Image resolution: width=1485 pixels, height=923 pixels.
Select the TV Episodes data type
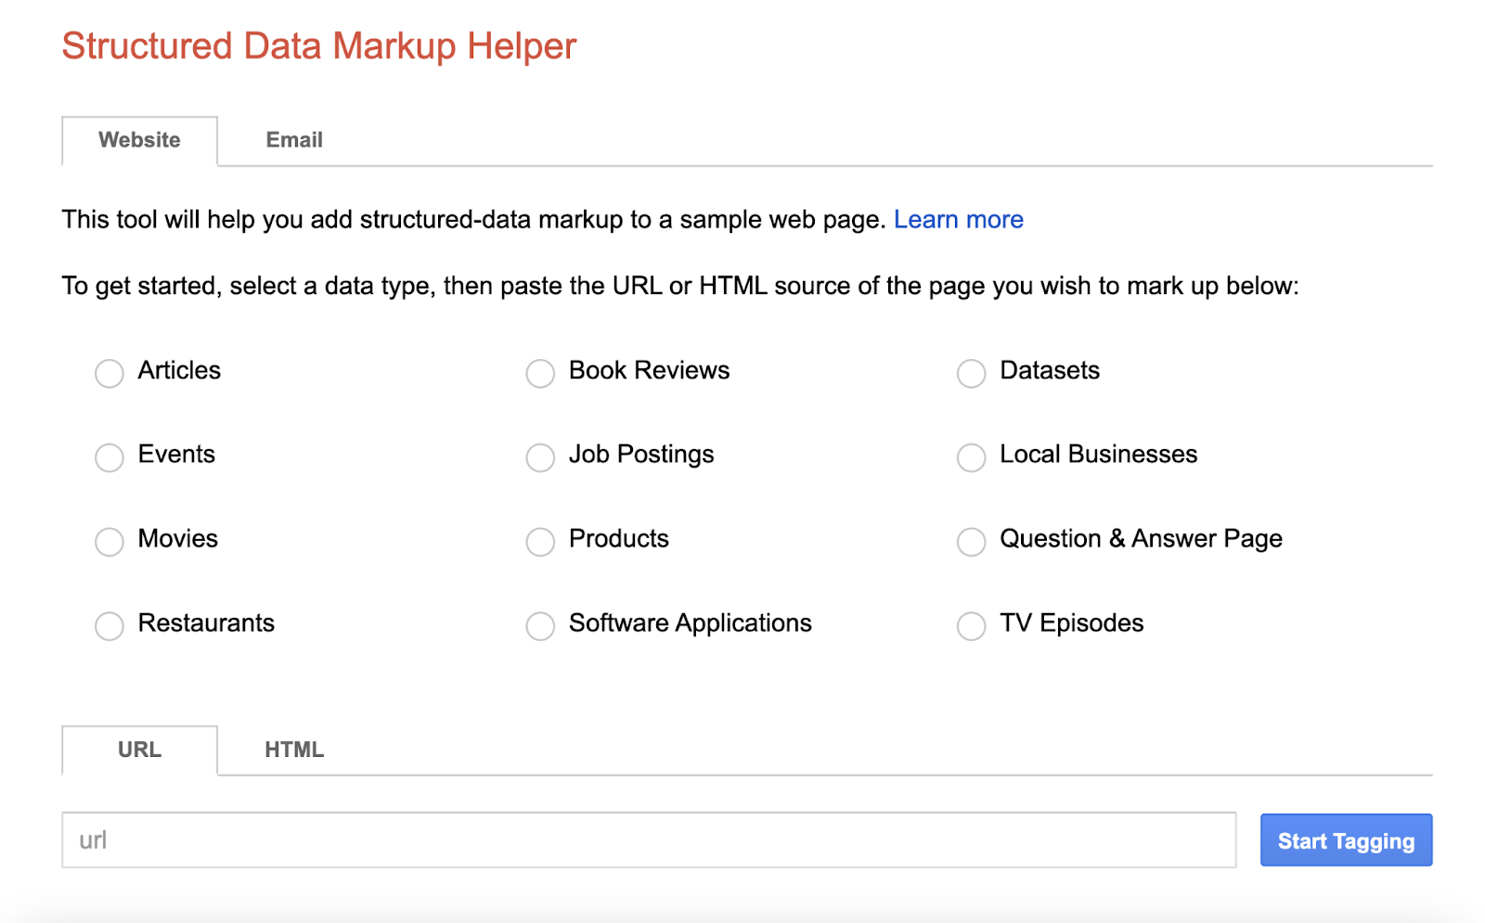(x=971, y=626)
